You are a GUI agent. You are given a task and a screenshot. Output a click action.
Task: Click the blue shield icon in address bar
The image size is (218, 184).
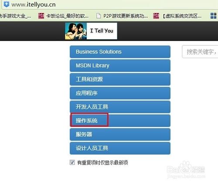(6, 4)
